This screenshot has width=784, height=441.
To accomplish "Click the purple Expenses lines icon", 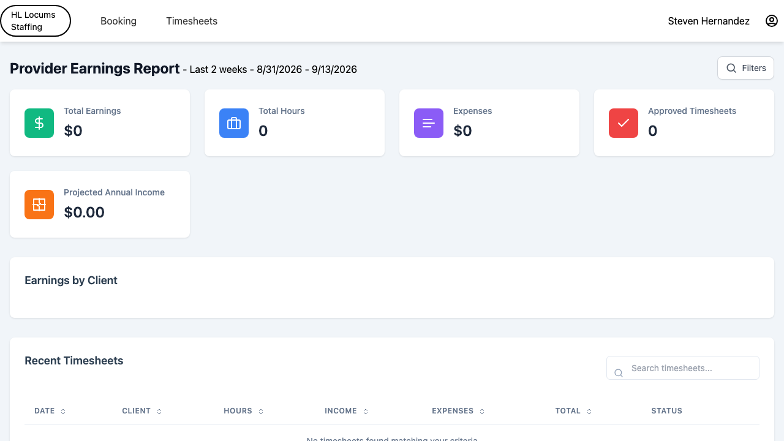I will coord(429,123).
